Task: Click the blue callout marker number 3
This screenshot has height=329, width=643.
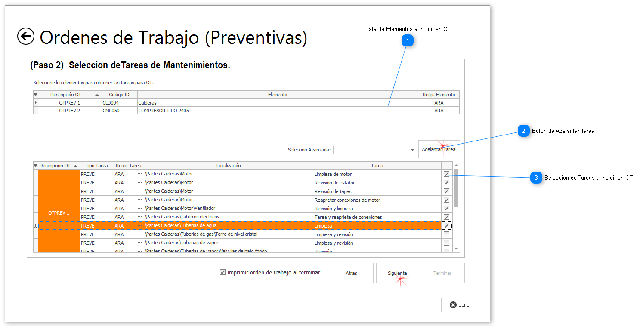Action: [x=536, y=178]
